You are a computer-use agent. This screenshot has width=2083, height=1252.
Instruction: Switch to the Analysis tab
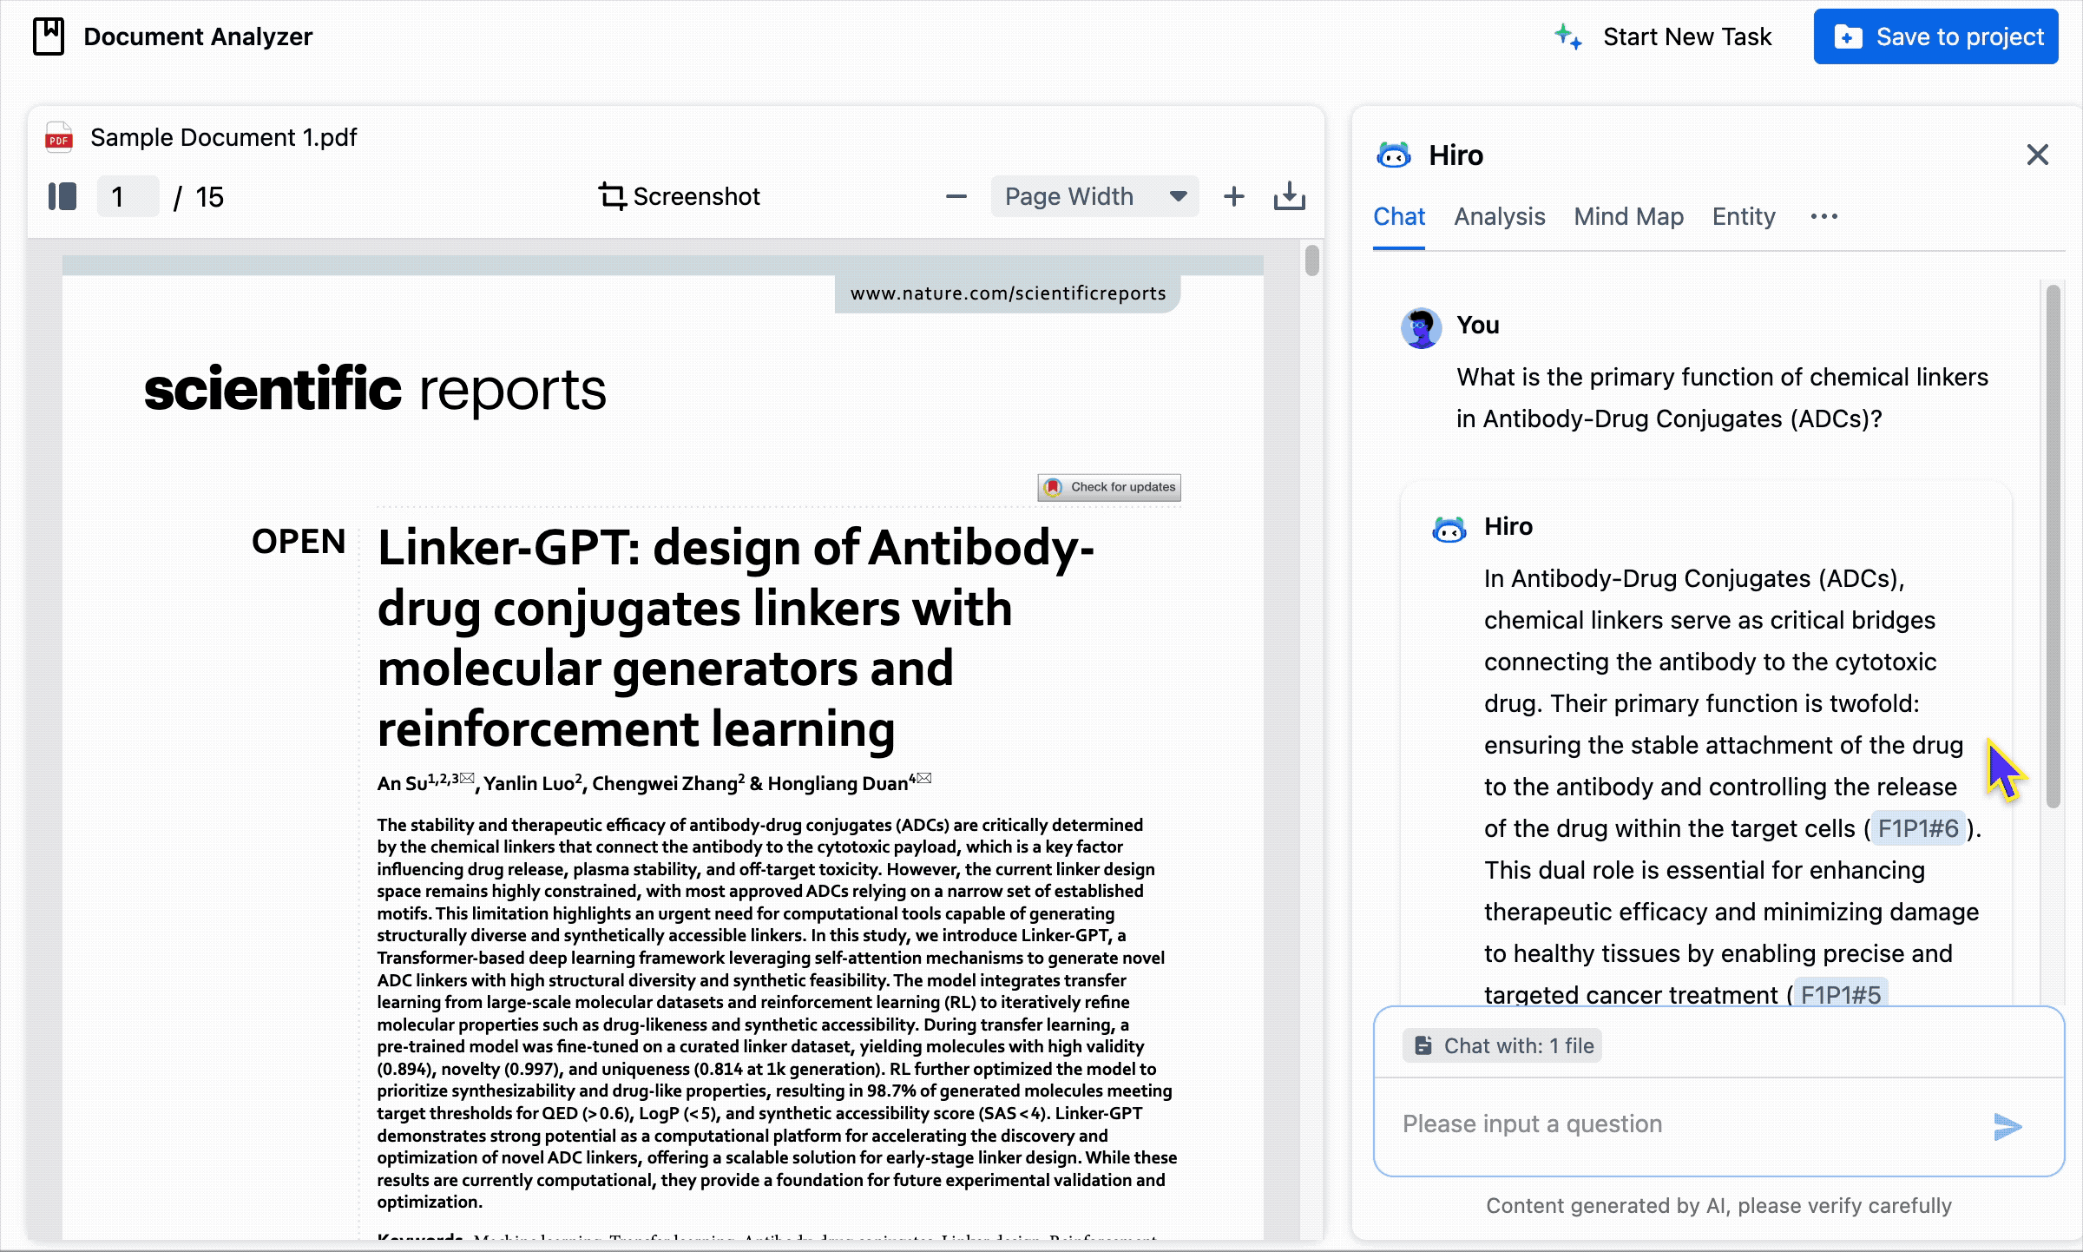1499,217
